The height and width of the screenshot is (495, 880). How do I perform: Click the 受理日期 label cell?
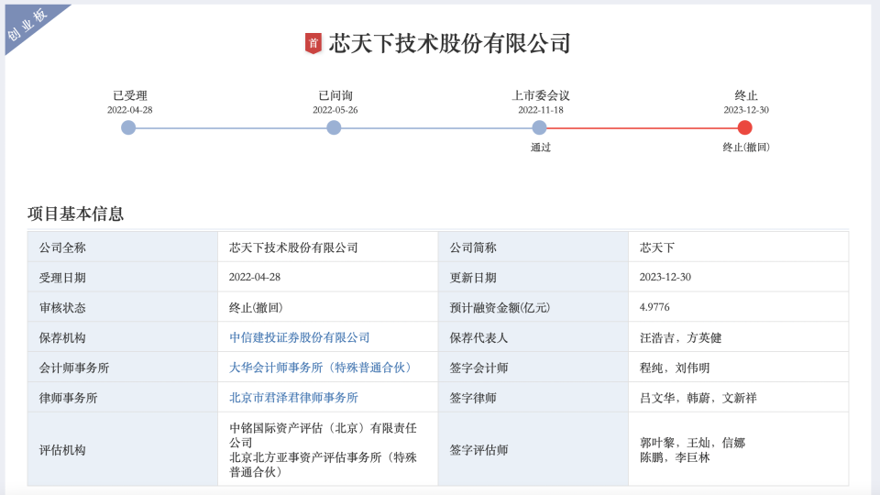(122, 277)
